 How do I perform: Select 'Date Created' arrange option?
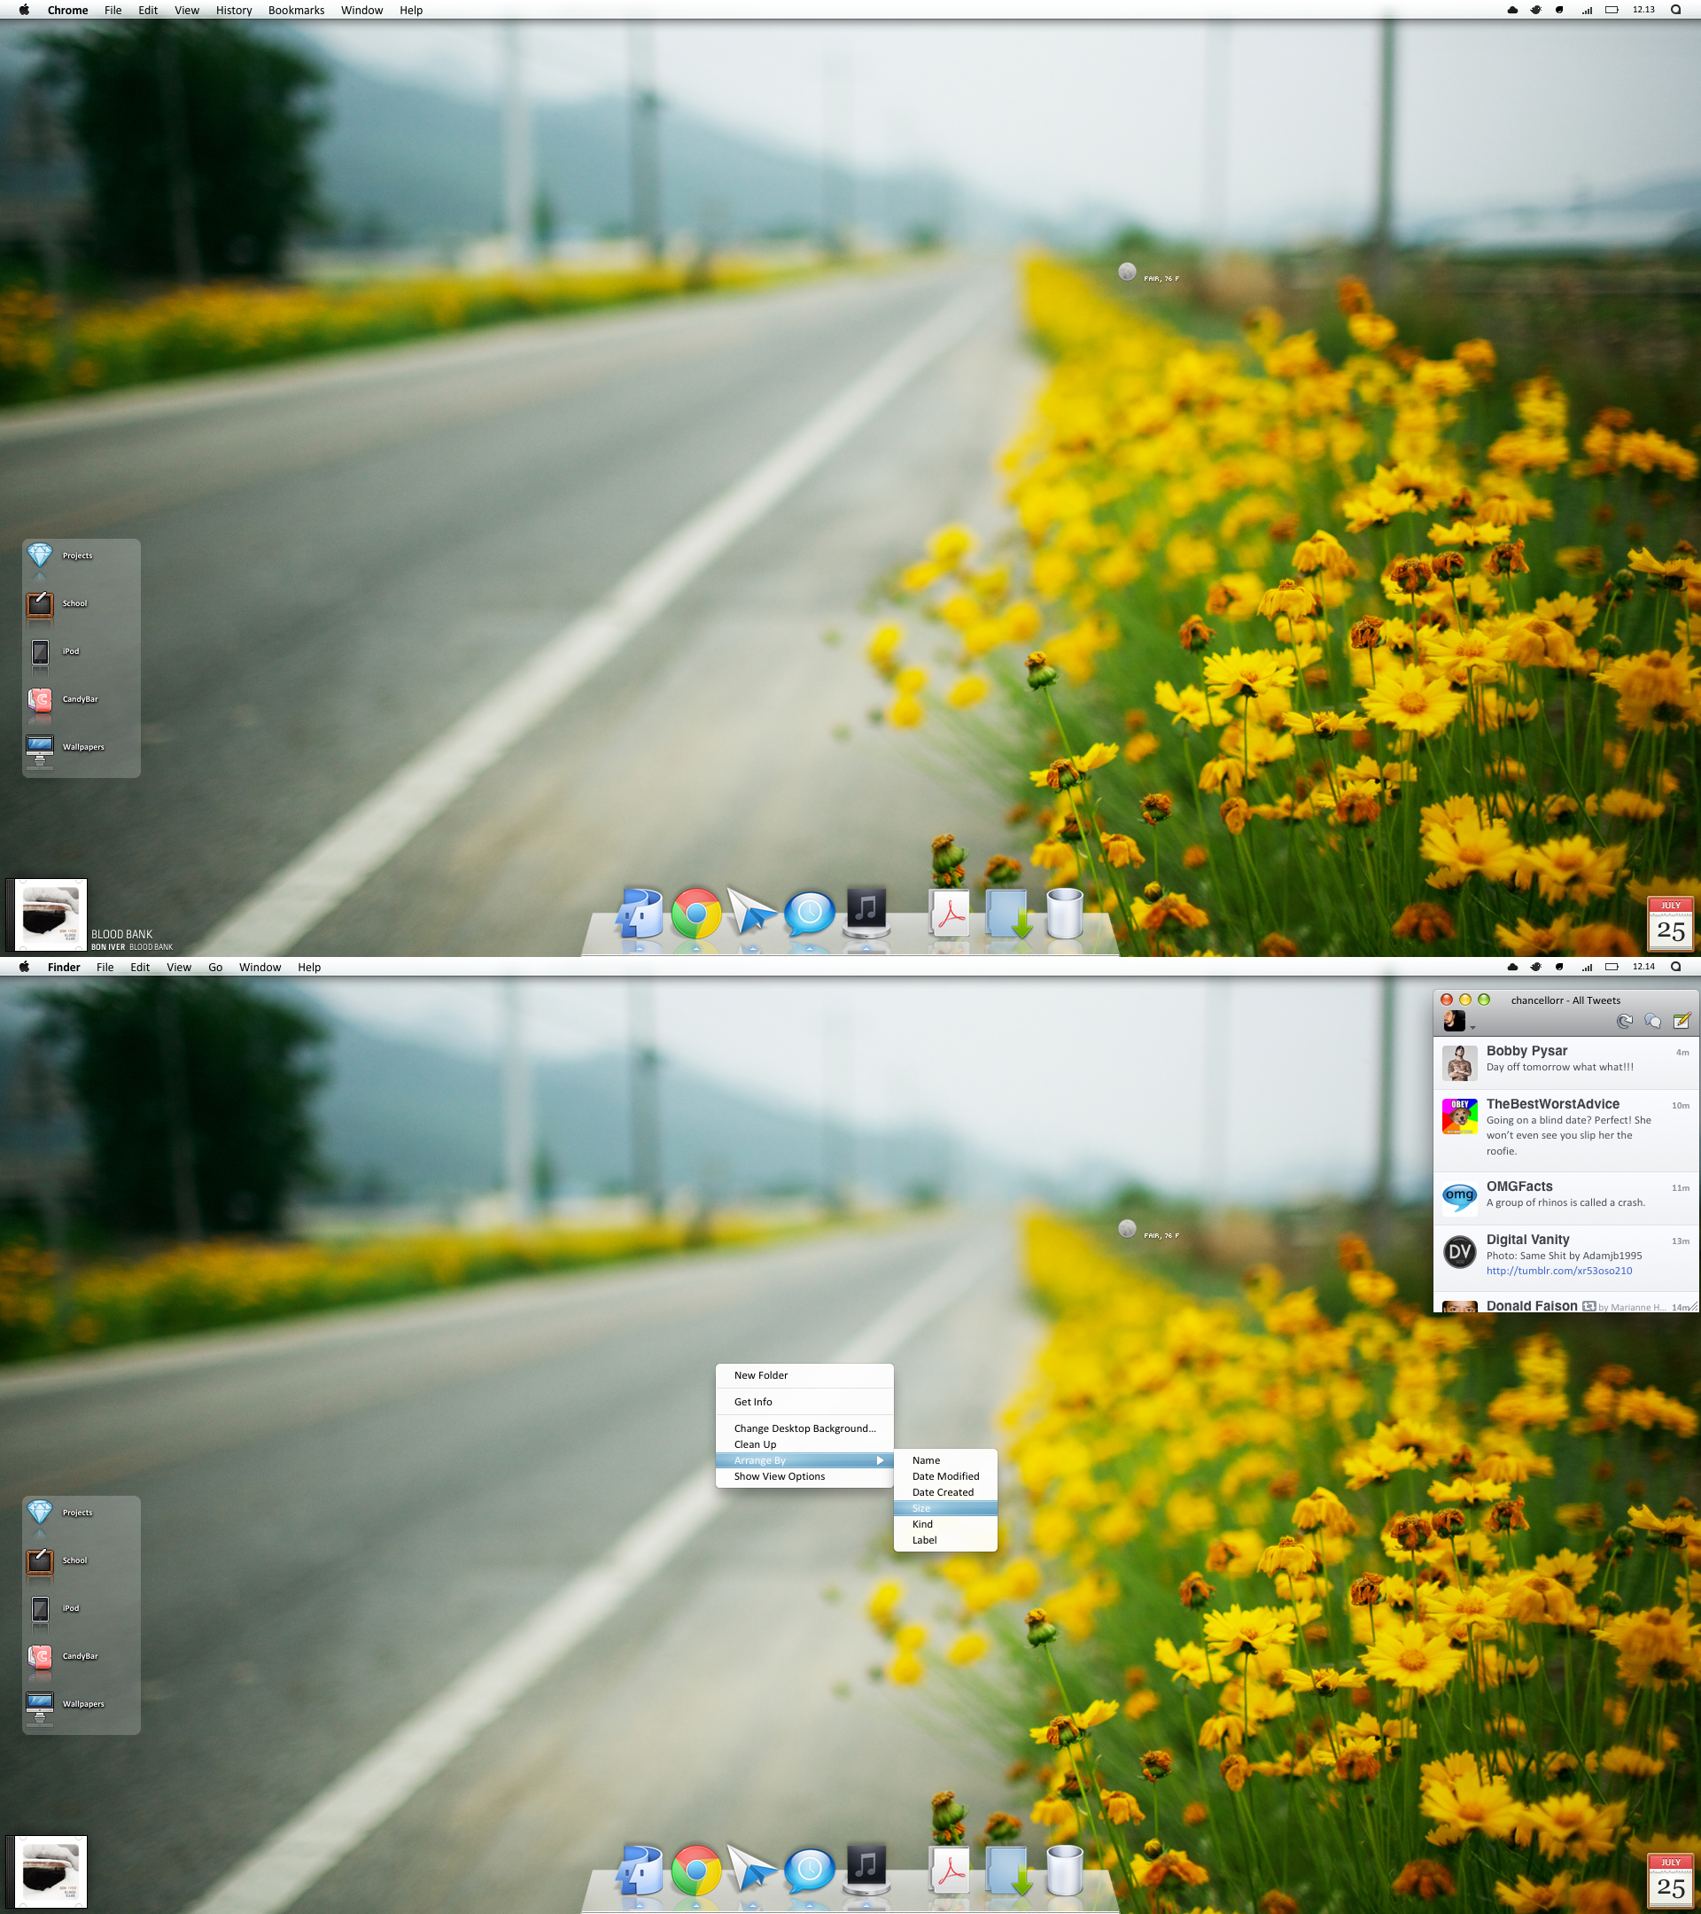click(x=944, y=1492)
